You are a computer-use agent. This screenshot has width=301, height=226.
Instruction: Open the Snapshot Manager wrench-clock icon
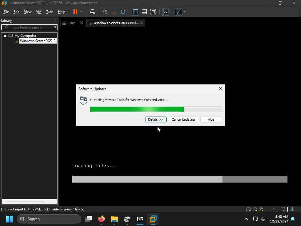(x=123, y=12)
